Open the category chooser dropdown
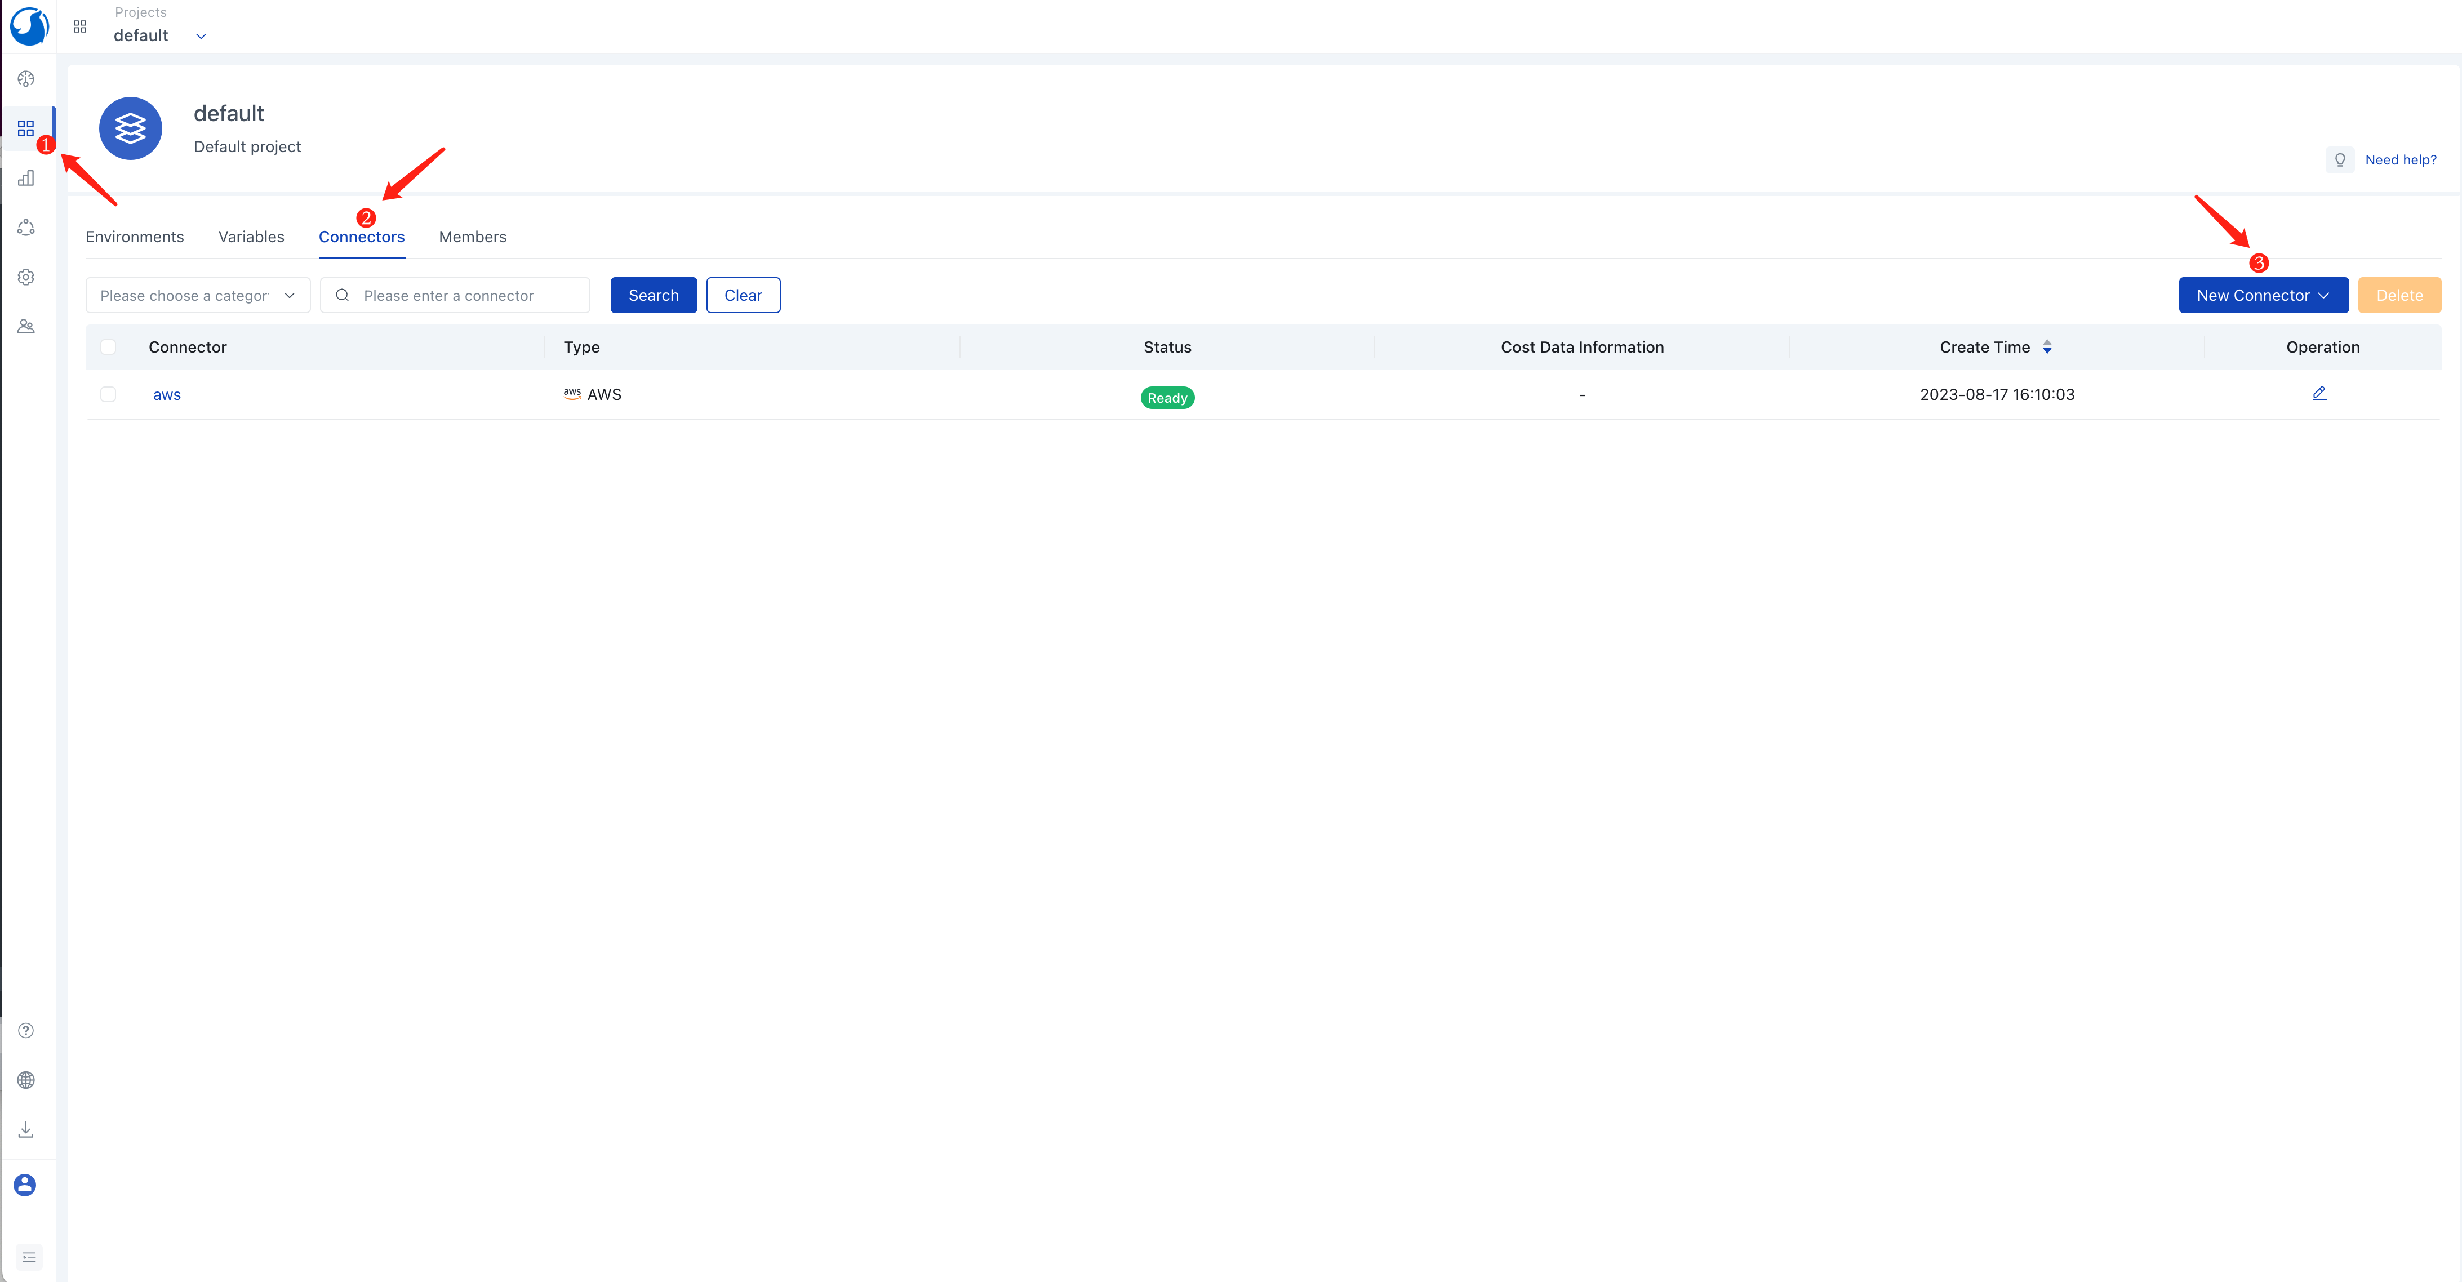This screenshot has height=1282, width=2462. click(x=198, y=295)
